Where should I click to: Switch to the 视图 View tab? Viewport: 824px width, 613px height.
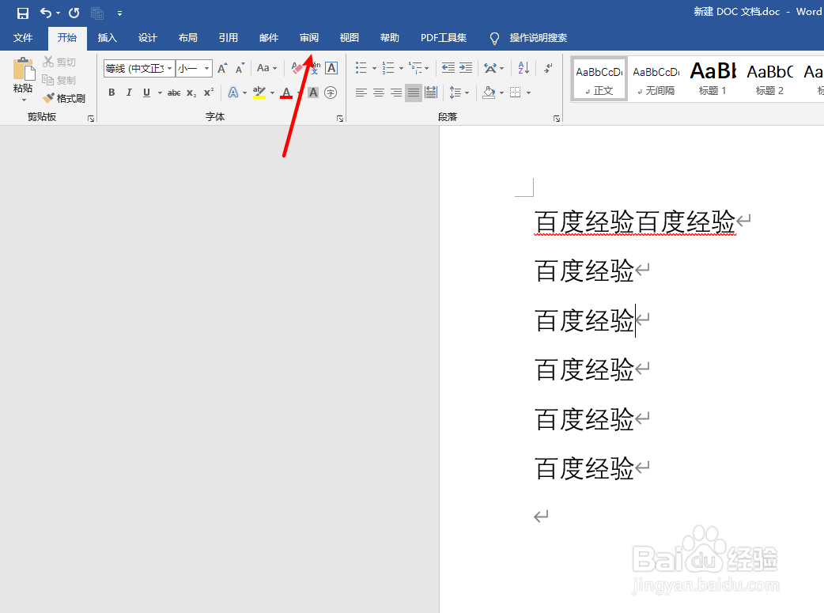click(350, 38)
